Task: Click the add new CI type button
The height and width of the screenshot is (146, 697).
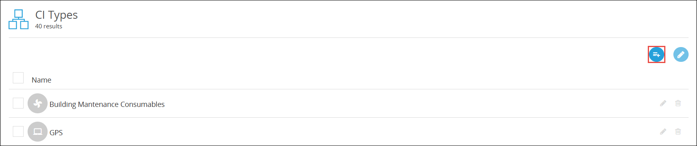Action: [656, 55]
